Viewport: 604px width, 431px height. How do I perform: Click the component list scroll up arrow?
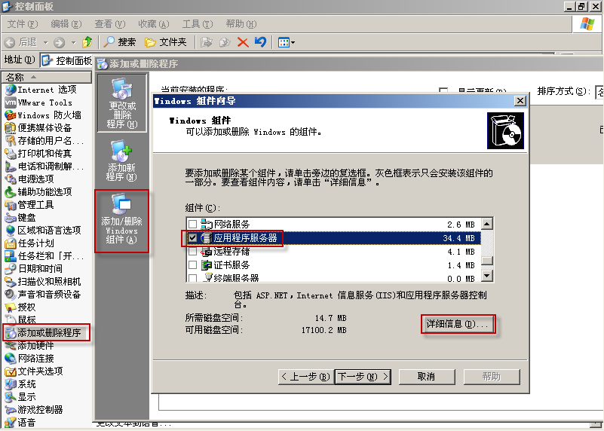(487, 224)
